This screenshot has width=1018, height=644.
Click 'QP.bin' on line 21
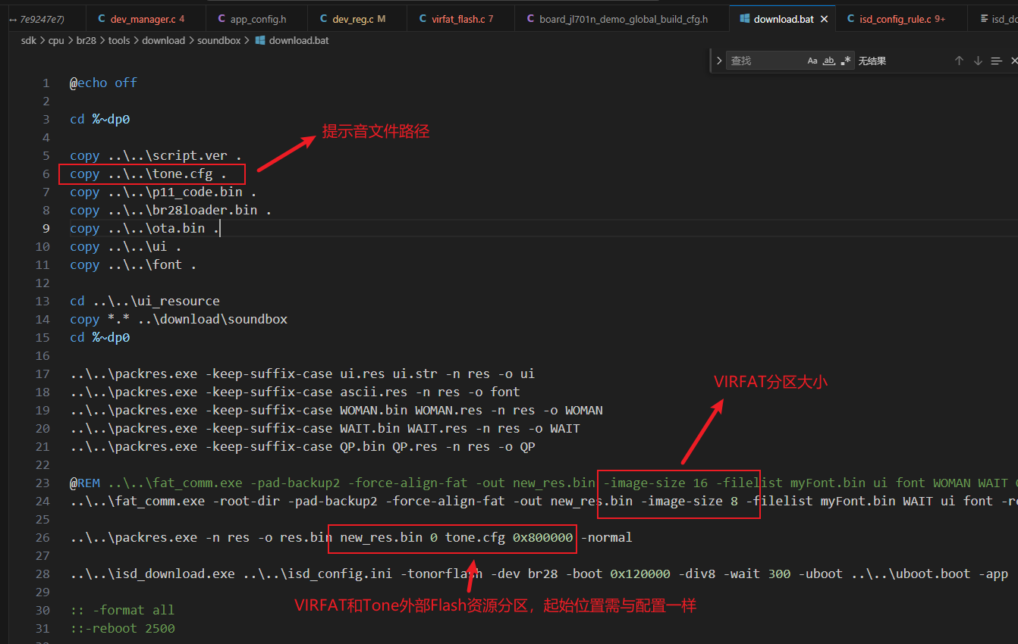coord(363,446)
